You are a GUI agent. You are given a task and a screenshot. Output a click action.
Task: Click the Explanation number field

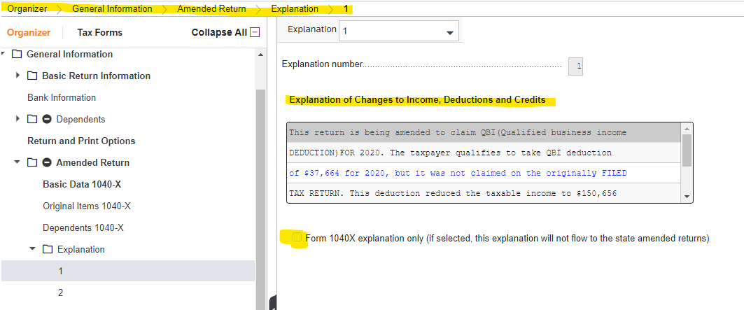point(575,66)
